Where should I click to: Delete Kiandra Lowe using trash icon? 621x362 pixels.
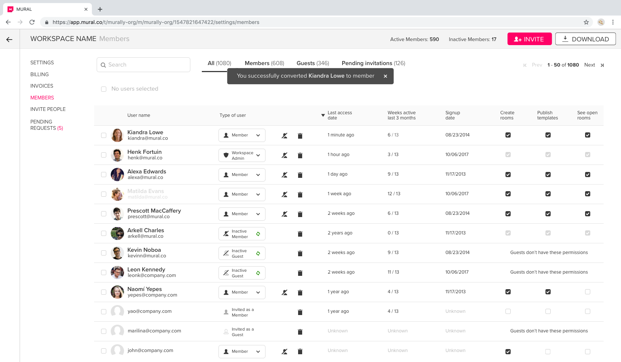point(300,136)
